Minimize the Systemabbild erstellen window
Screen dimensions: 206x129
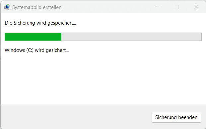pos(157,7)
